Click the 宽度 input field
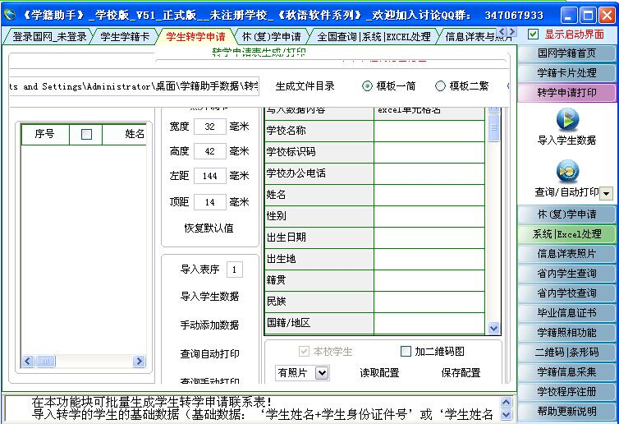This screenshot has width=619, height=424. [210, 127]
